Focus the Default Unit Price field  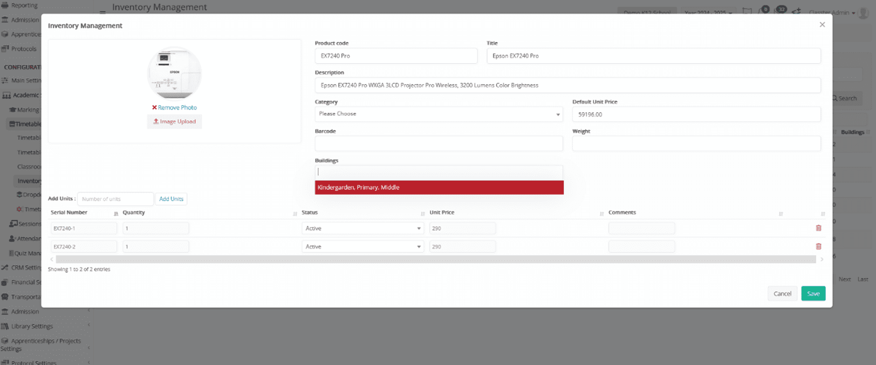696,114
